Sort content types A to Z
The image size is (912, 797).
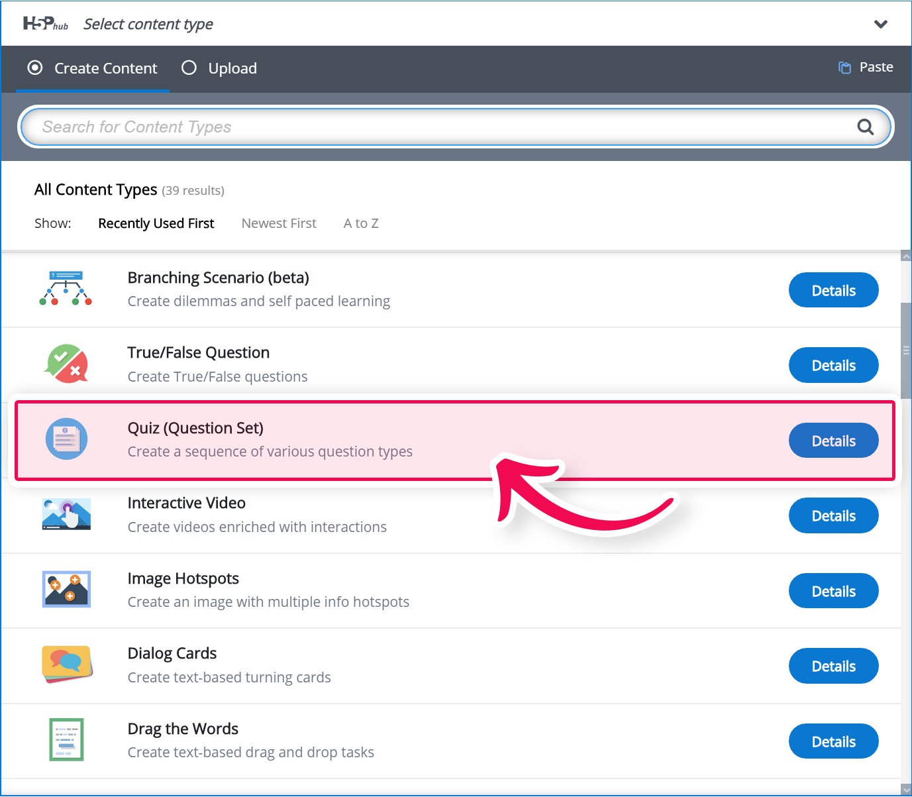[x=361, y=223]
